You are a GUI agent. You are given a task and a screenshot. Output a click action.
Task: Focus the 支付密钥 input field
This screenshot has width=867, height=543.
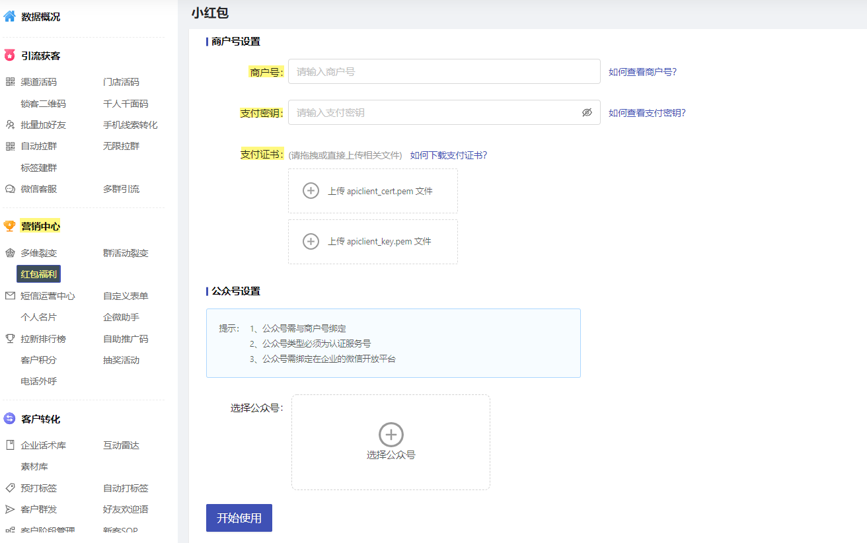tap(444, 112)
